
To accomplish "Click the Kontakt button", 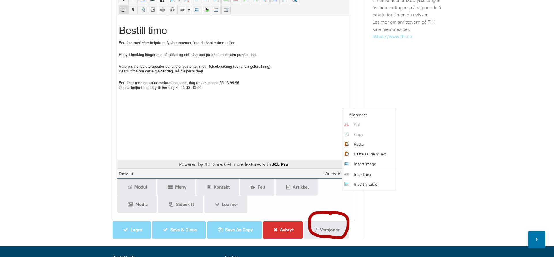I will [218, 187].
